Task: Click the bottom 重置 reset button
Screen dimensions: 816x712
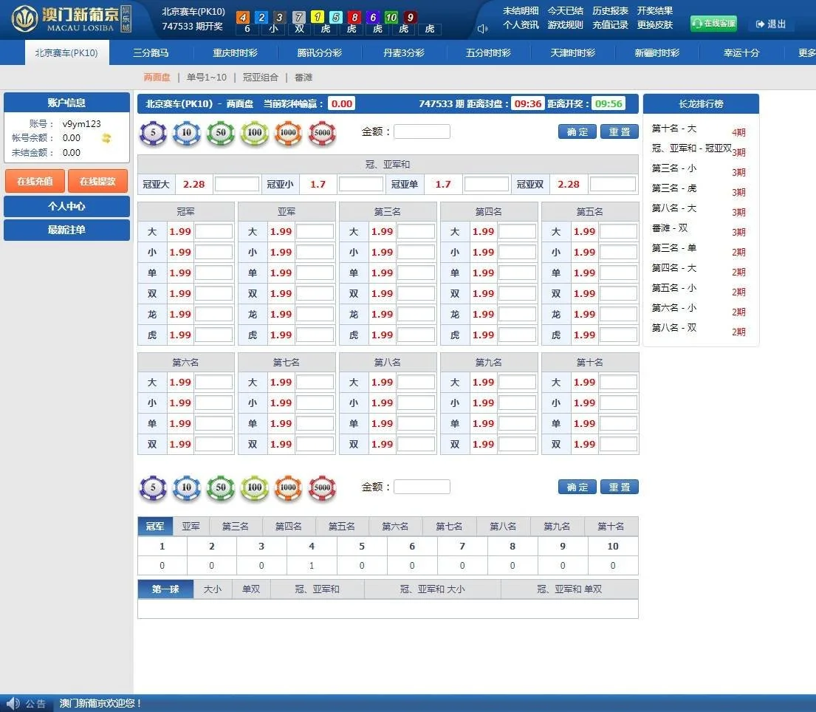Action: 619,487
